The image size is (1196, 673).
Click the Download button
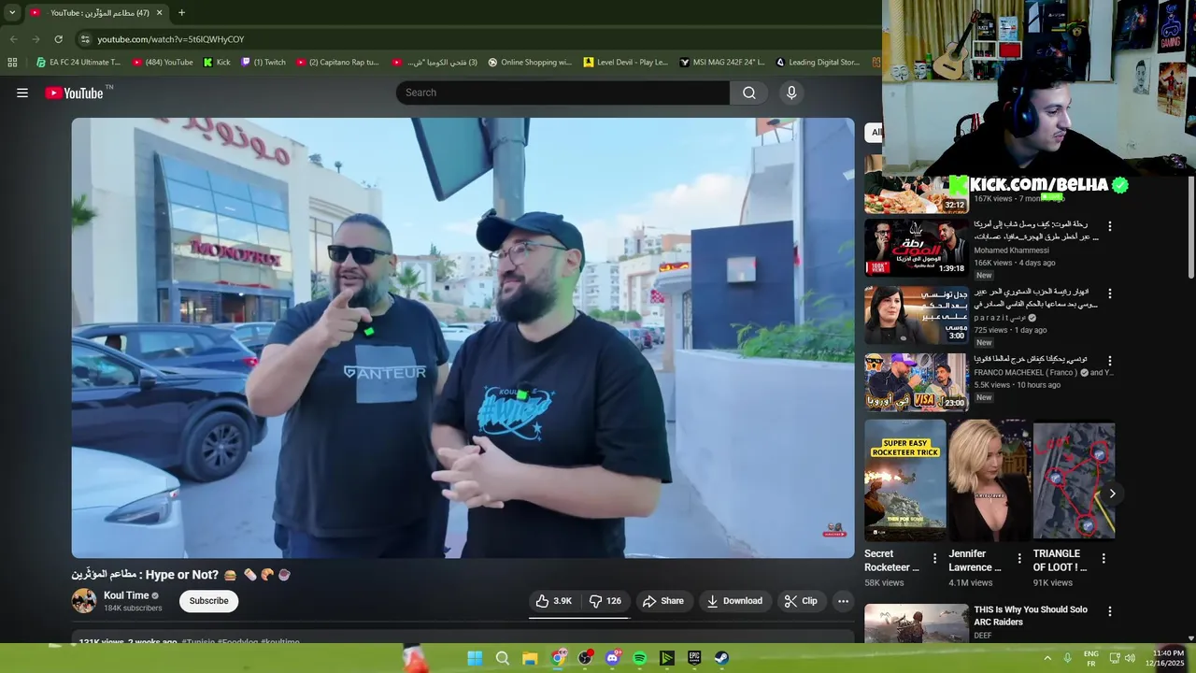tap(734, 601)
